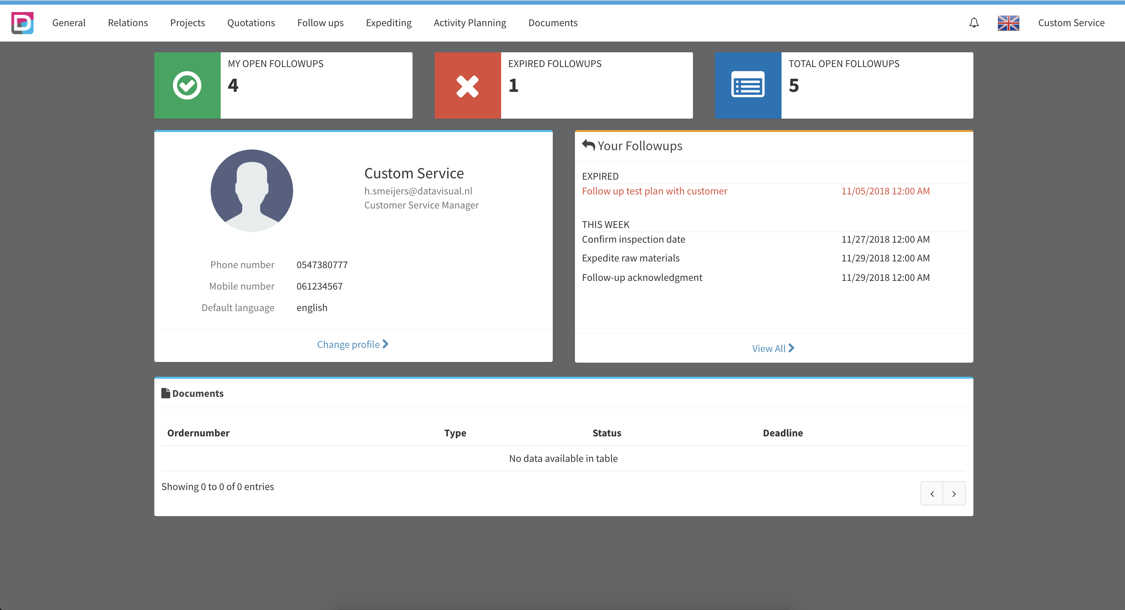Click the Change profile link
Screen dimensions: 1125x610
pyautogui.click(x=353, y=344)
